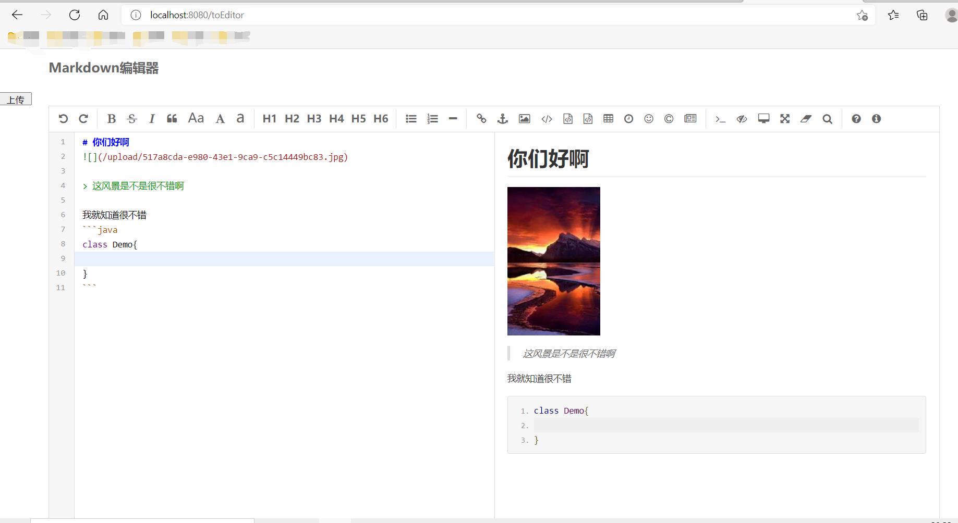Reload the browser page
This screenshot has width=958, height=523.
pyautogui.click(x=75, y=15)
